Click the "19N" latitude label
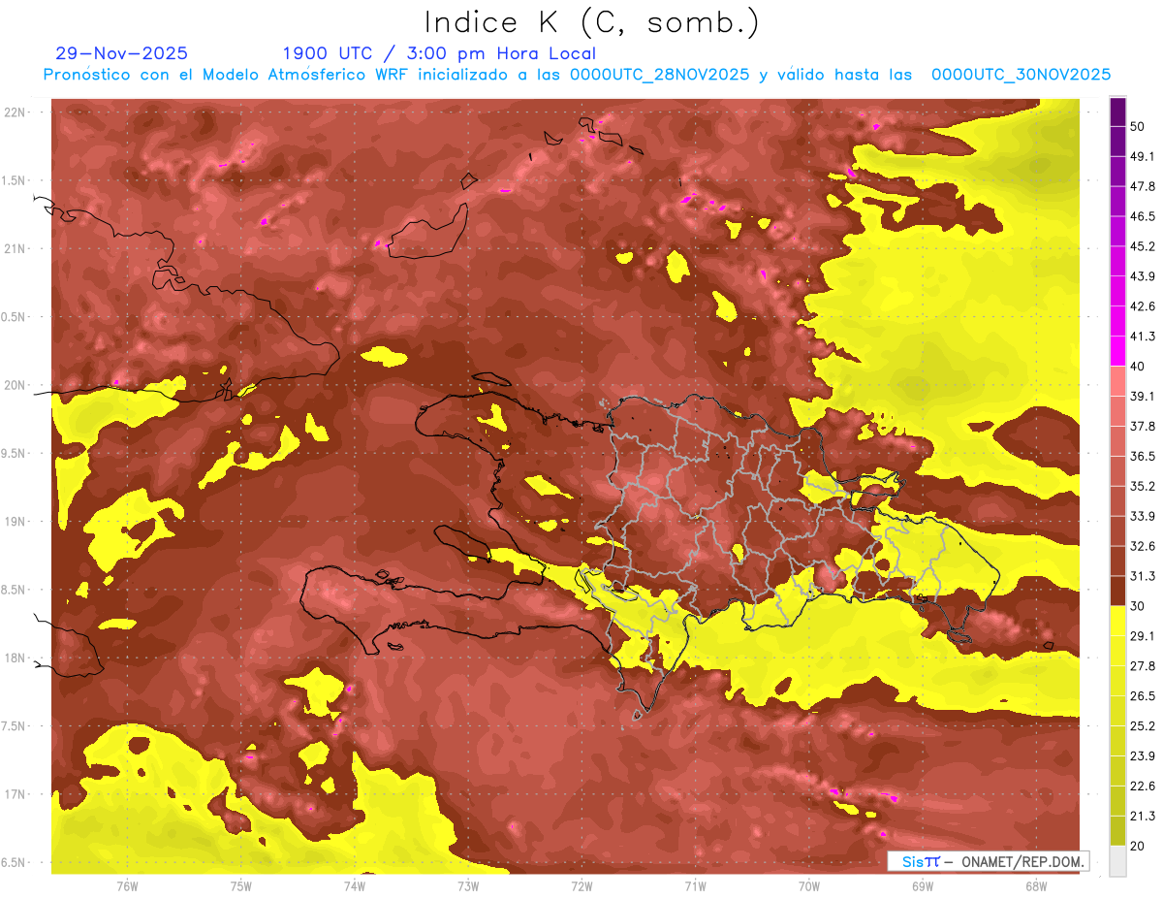The height and width of the screenshot is (899, 1163). click(x=16, y=522)
